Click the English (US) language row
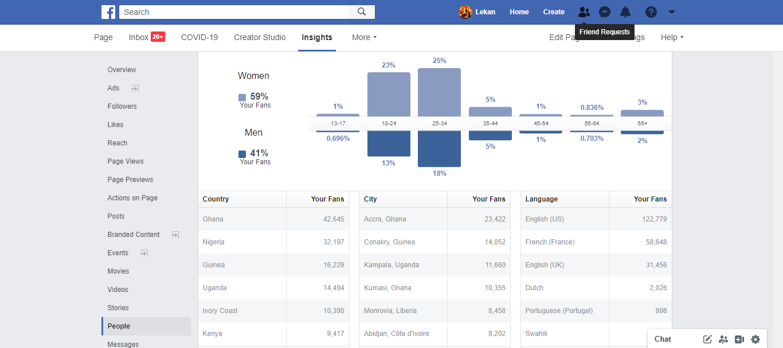This screenshot has width=783, height=348. (596, 219)
